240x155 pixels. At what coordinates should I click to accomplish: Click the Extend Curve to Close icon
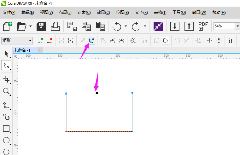(x=156, y=41)
